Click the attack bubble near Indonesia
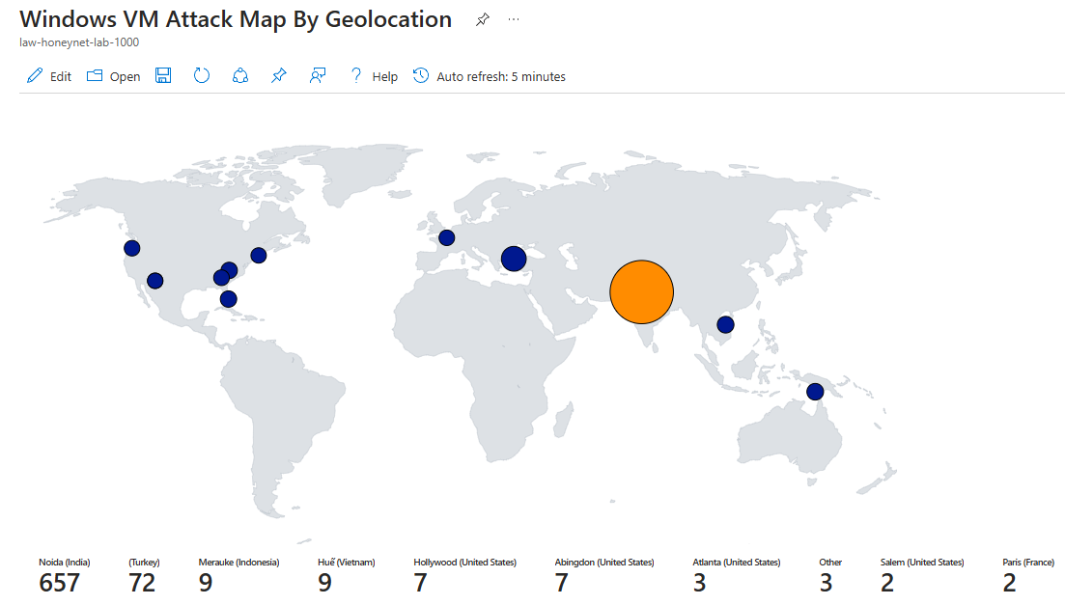 click(815, 391)
